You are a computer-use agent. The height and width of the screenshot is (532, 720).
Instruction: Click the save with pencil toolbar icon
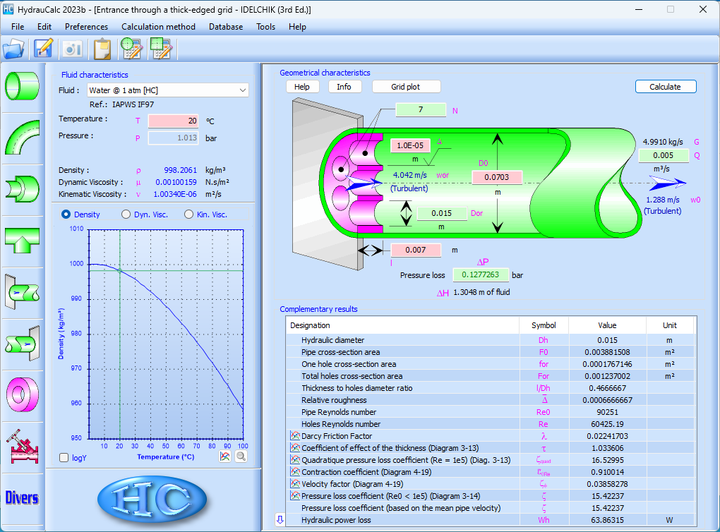click(44, 49)
